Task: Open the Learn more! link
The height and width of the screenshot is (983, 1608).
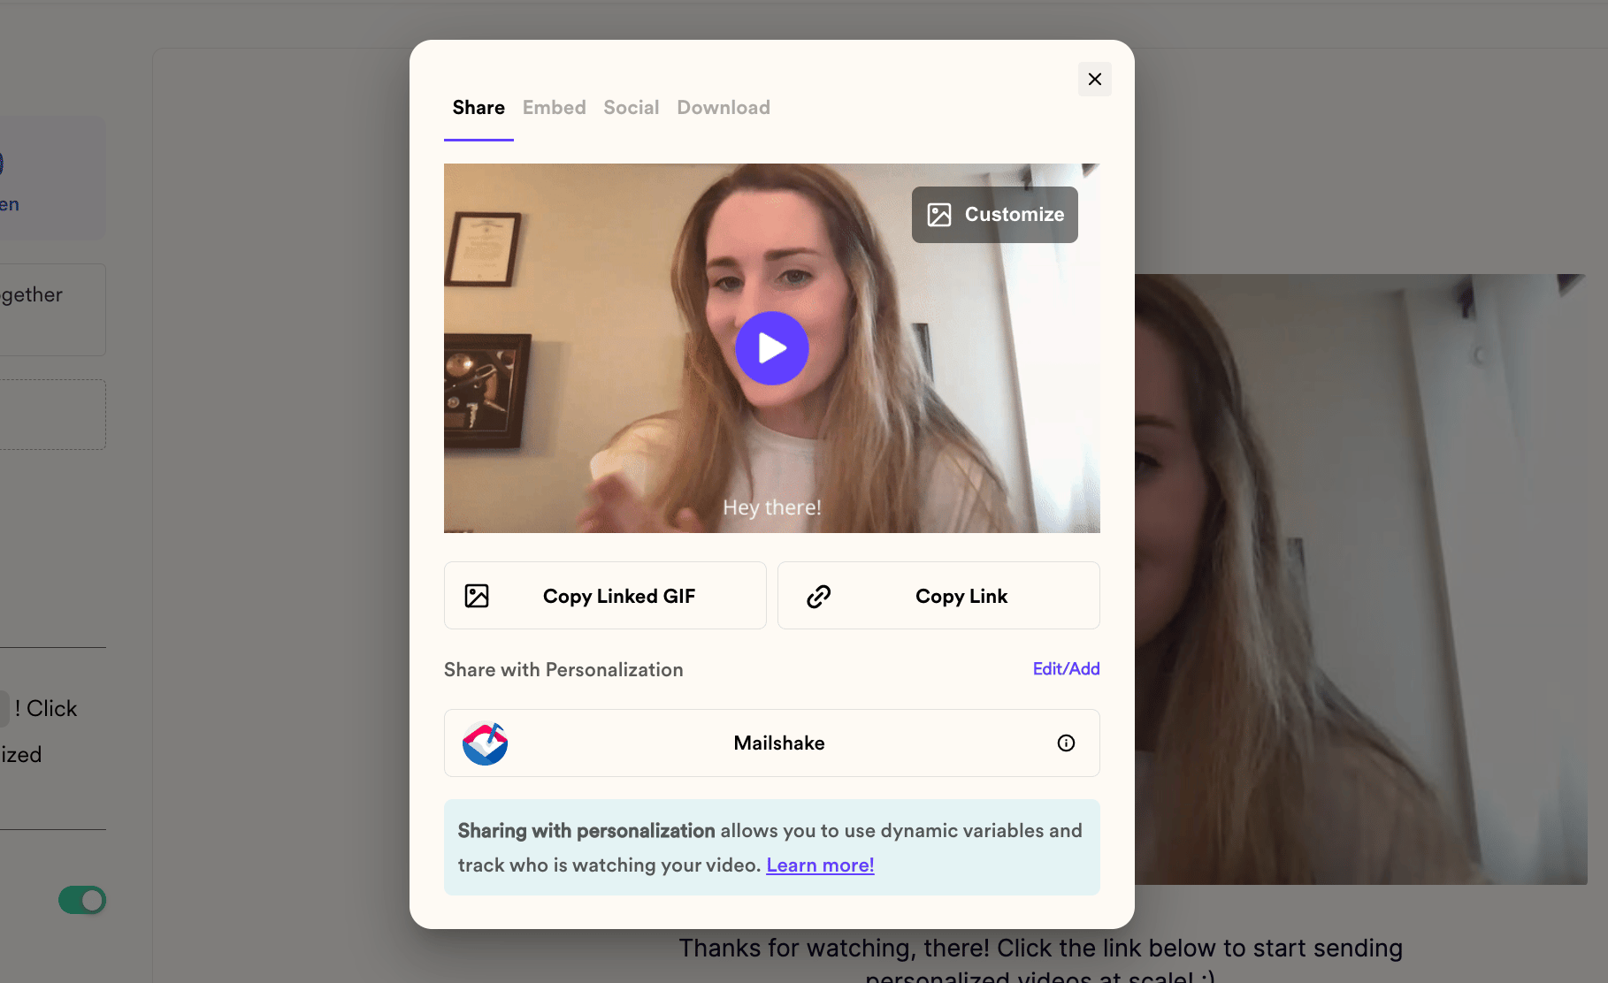Action: click(820, 865)
